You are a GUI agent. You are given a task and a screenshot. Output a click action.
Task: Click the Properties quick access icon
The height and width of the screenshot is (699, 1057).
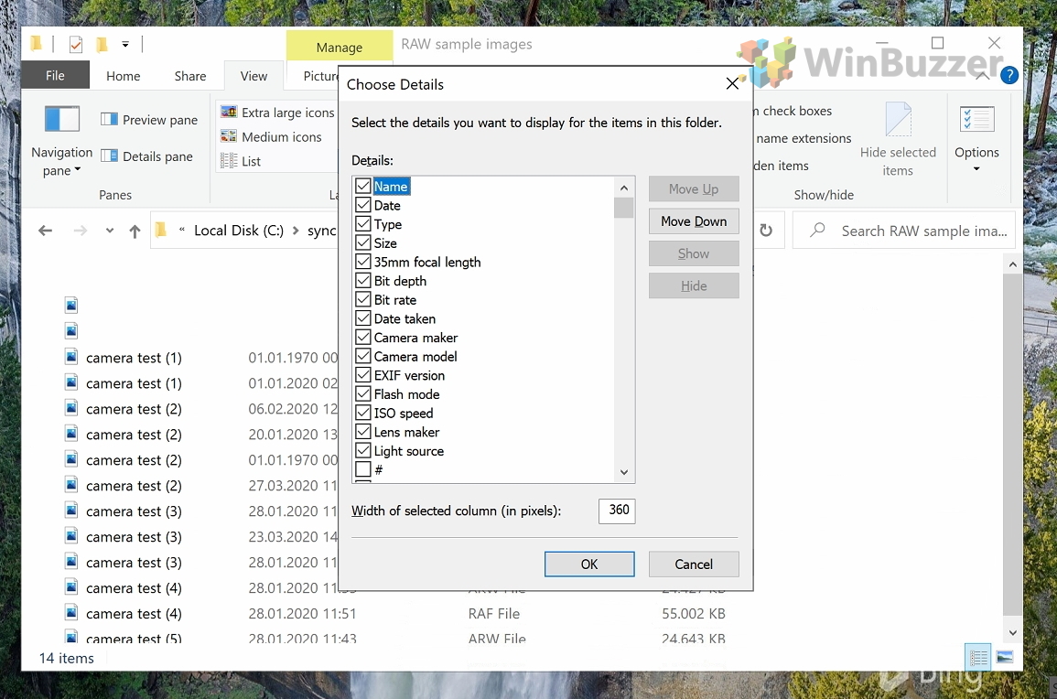tap(76, 45)
